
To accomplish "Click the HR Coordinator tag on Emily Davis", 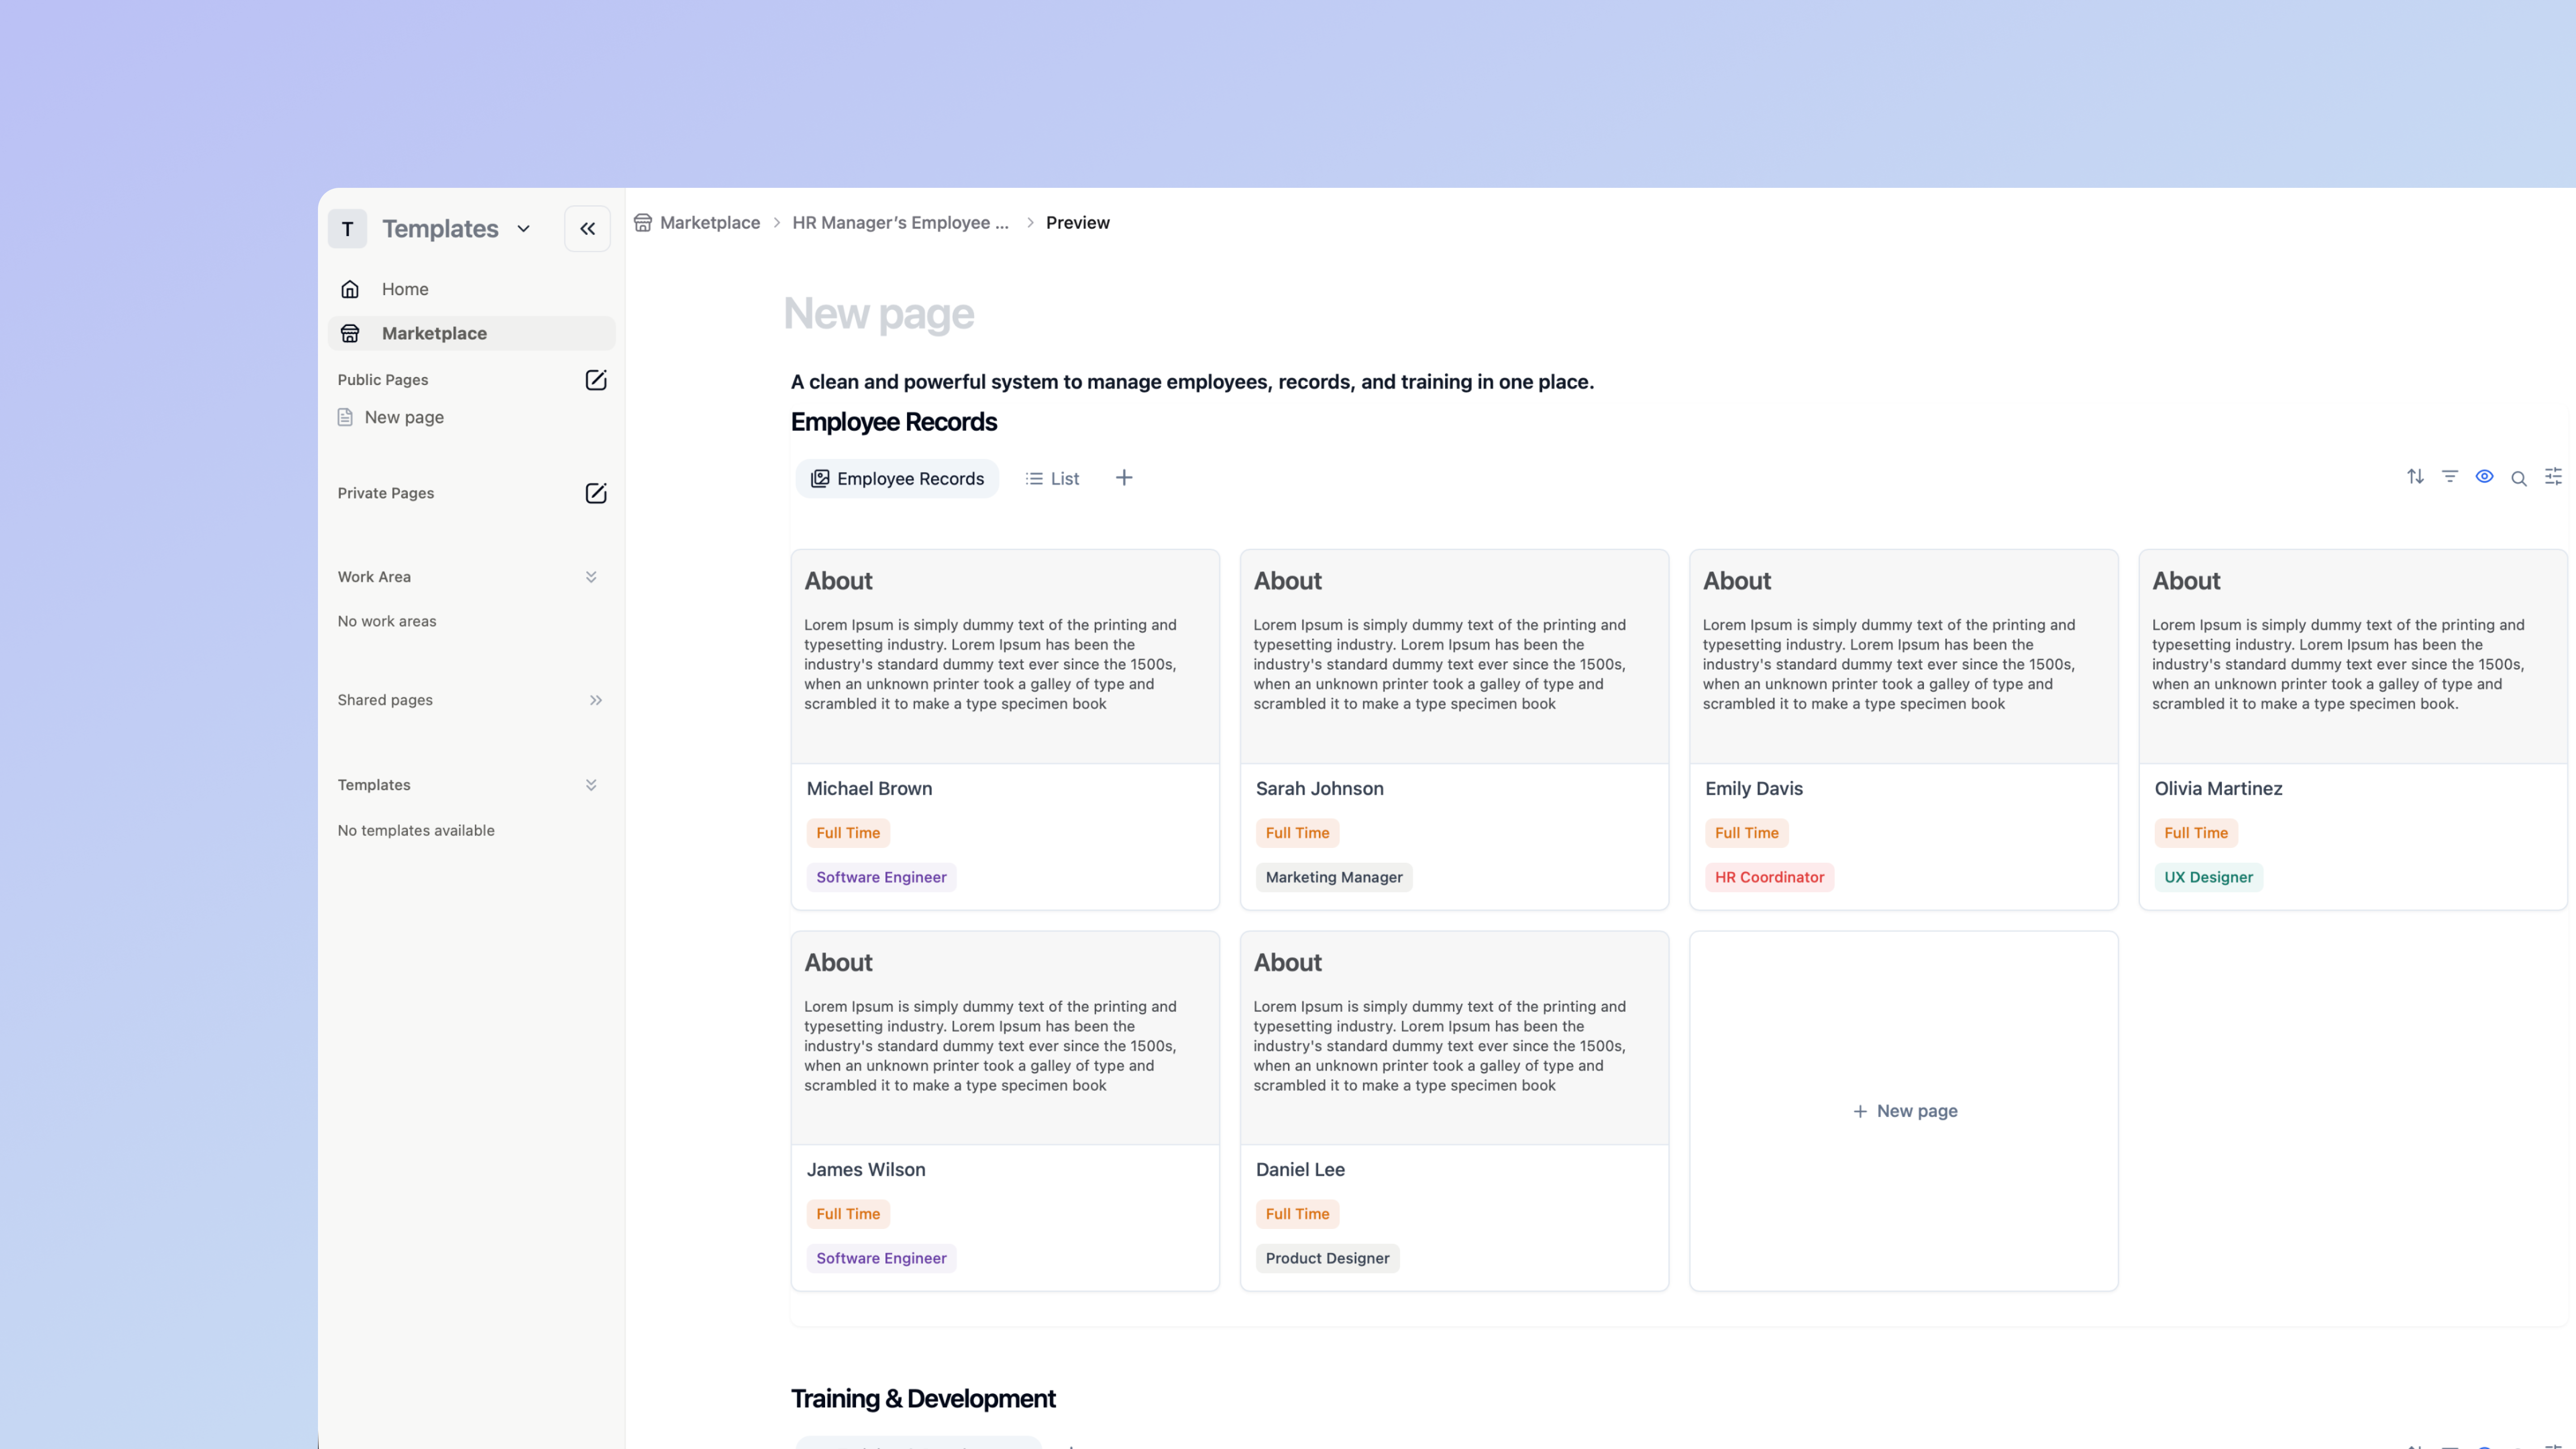I will (x=1769, y=877).
